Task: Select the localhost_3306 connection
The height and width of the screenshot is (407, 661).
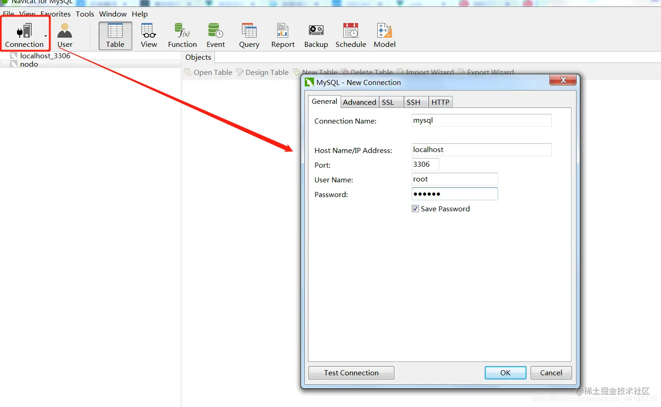Action: [x=45, y=56]
